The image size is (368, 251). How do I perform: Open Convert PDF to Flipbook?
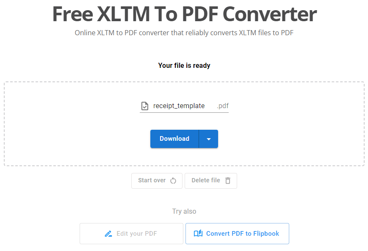(x=242, y=234)
